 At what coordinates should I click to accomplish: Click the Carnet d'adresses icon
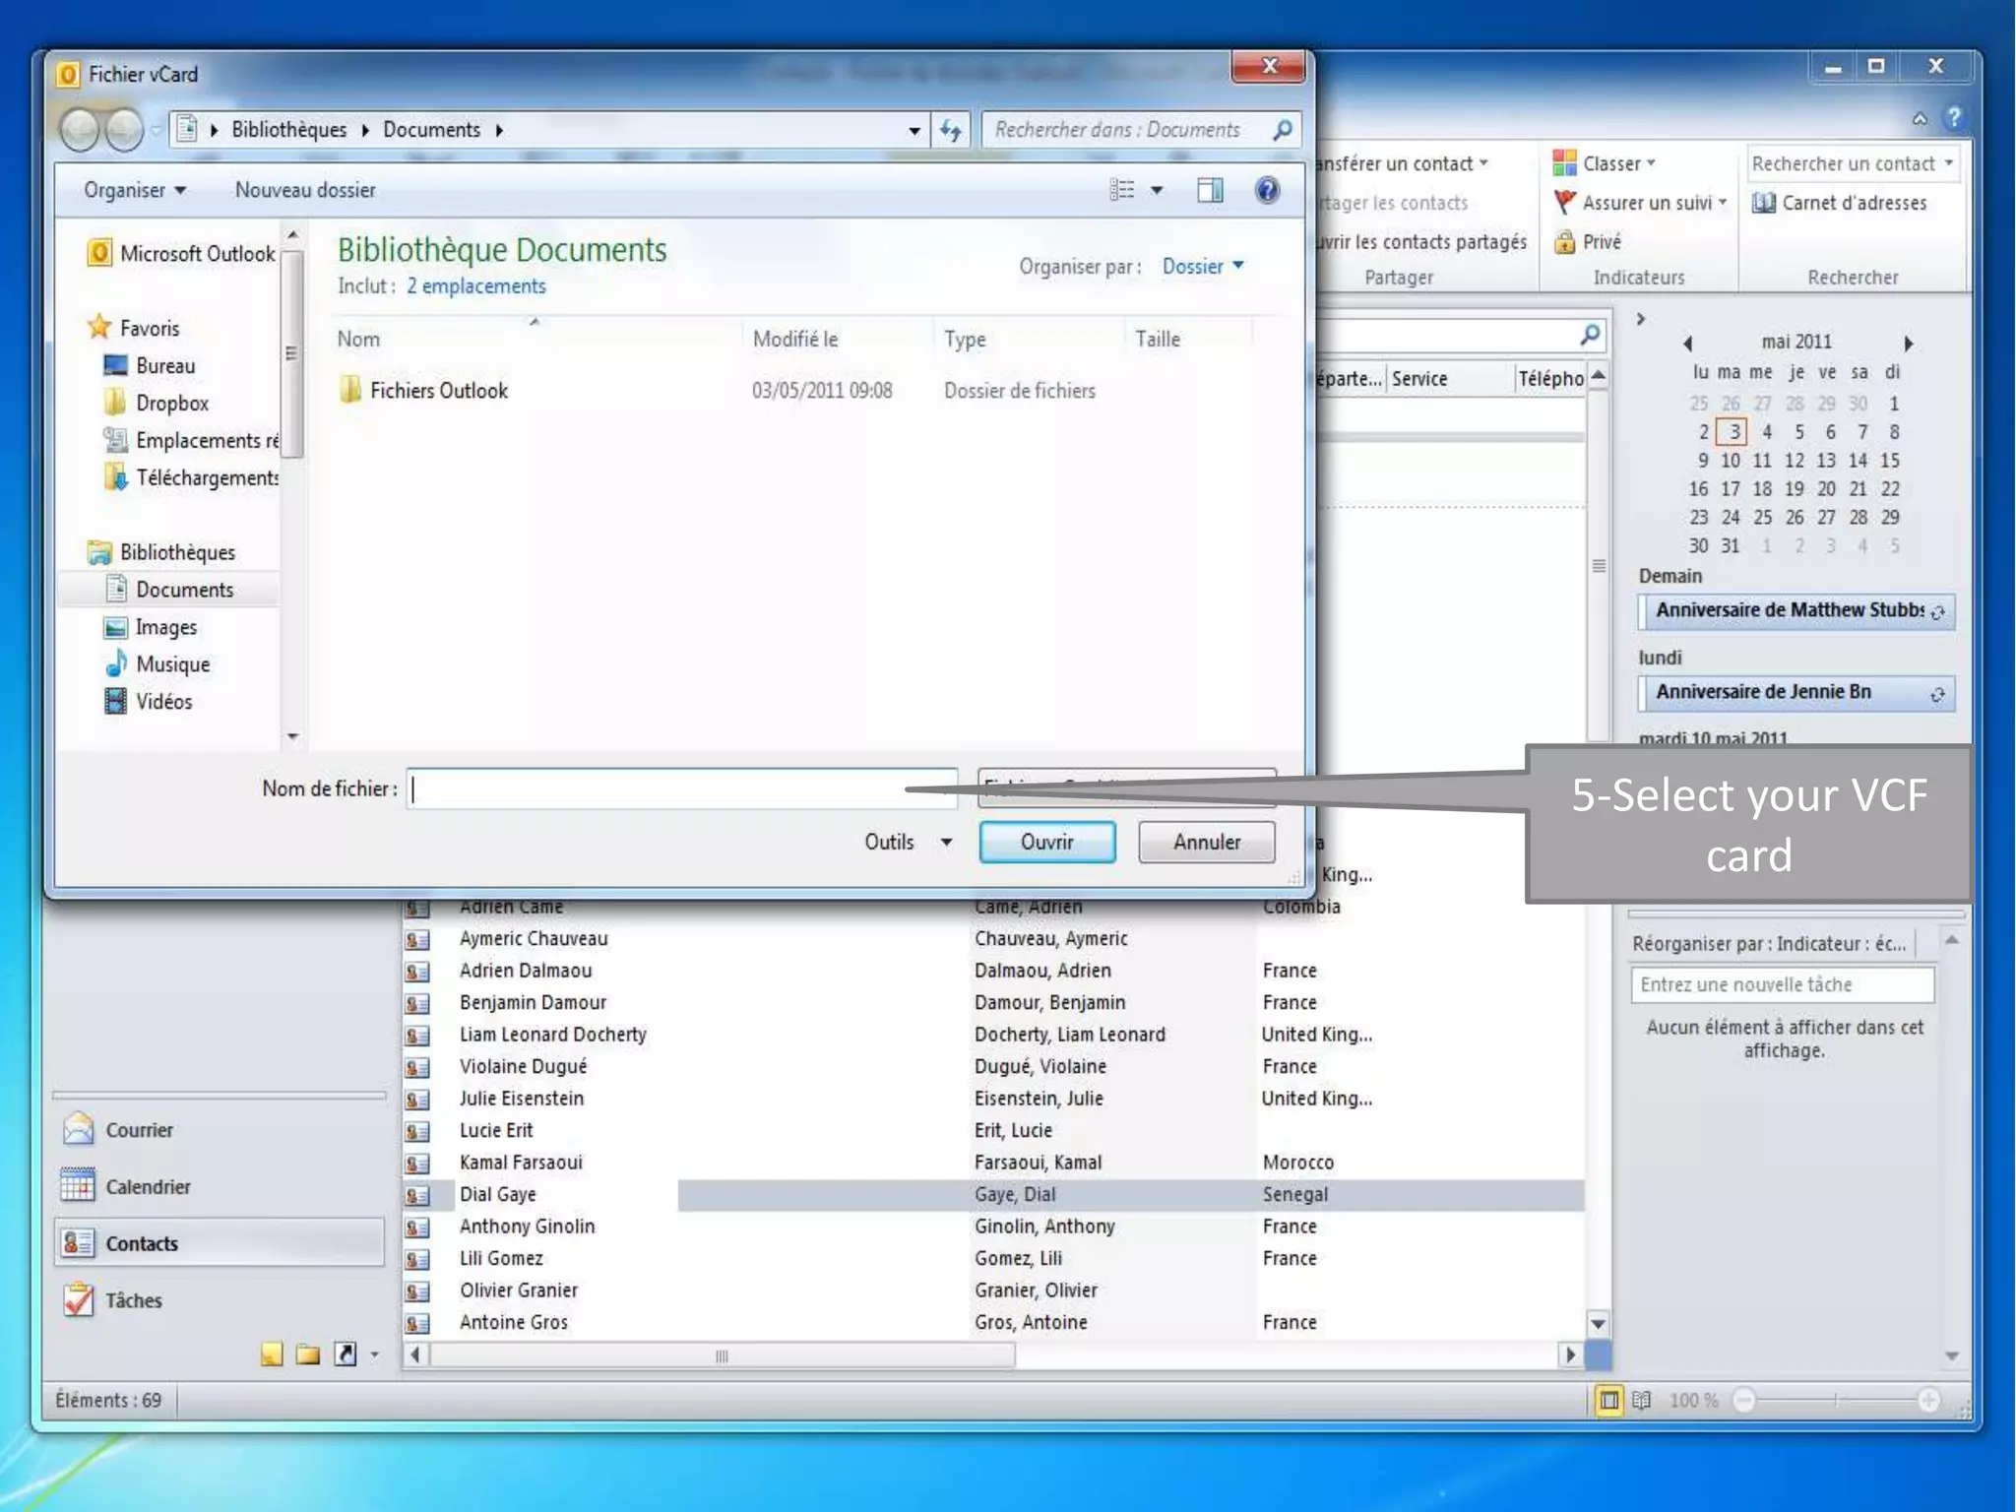[x=1764, y=203]
